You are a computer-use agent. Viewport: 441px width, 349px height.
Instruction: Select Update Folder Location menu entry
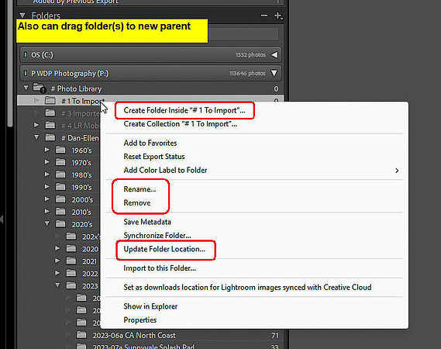pyautogui.click(x=164, y=249)
